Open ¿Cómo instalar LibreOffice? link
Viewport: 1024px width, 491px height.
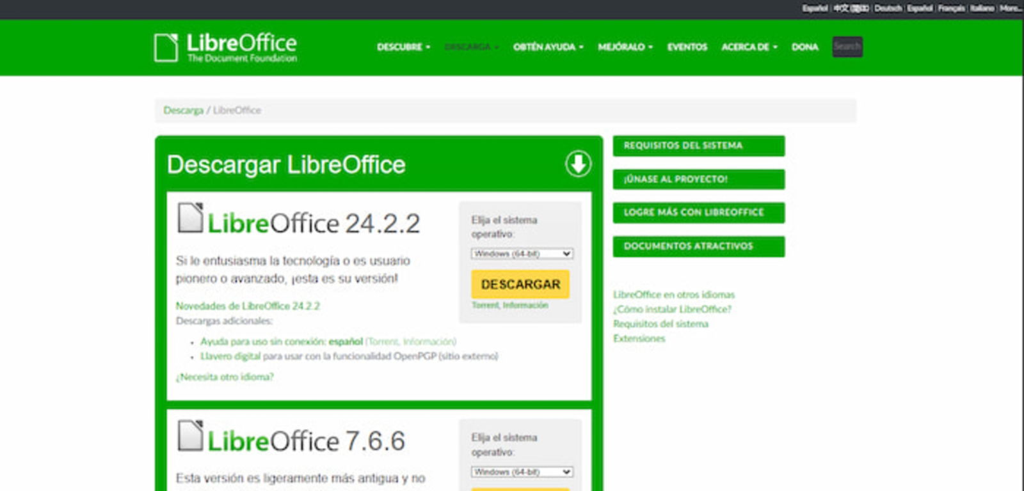(672, 309)
